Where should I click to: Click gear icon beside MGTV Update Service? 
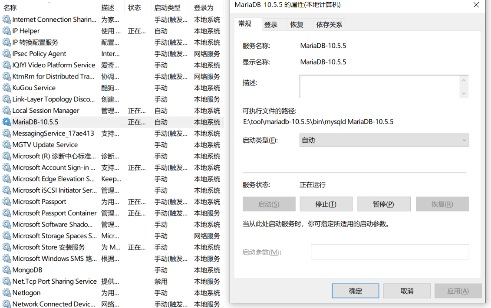[7, 145]
